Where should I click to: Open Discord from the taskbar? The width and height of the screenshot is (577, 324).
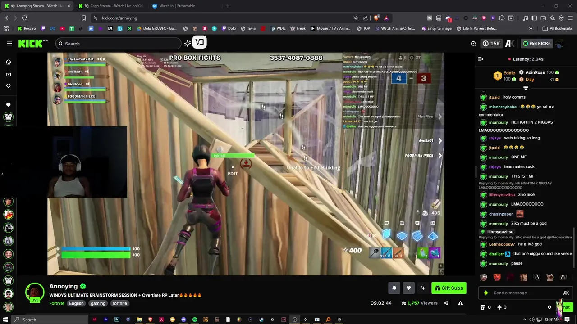pos(183,319)
